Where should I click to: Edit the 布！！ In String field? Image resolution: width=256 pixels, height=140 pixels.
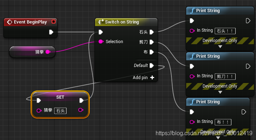pos(223,122)
